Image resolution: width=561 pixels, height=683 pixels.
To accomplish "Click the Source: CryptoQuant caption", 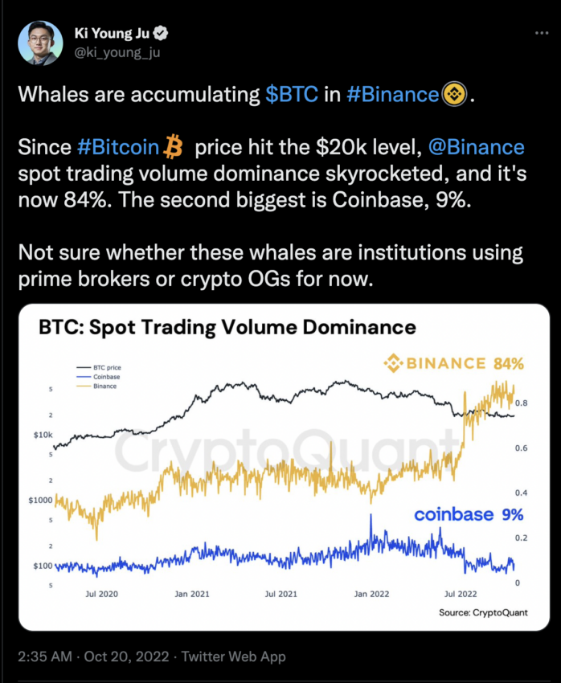I will (483, 612).
